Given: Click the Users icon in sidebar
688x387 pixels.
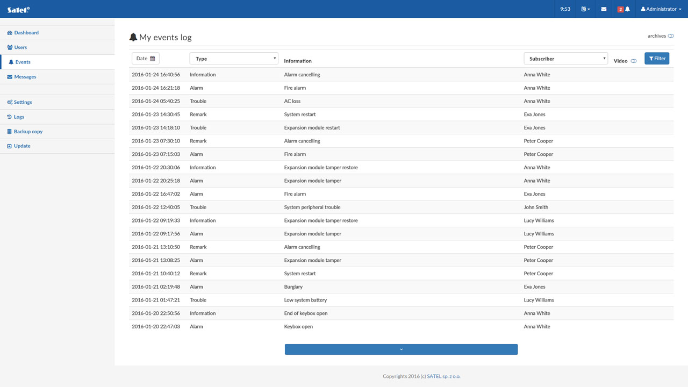Looking at the screenshot, I should [x=10, y=47].
